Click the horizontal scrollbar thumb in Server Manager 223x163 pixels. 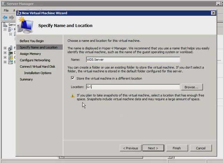click(103, 157)
